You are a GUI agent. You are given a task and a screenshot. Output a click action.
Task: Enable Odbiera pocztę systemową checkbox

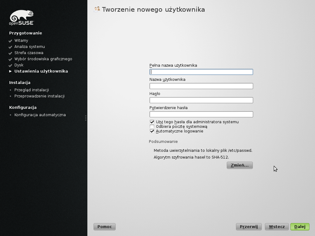point(152,127)
